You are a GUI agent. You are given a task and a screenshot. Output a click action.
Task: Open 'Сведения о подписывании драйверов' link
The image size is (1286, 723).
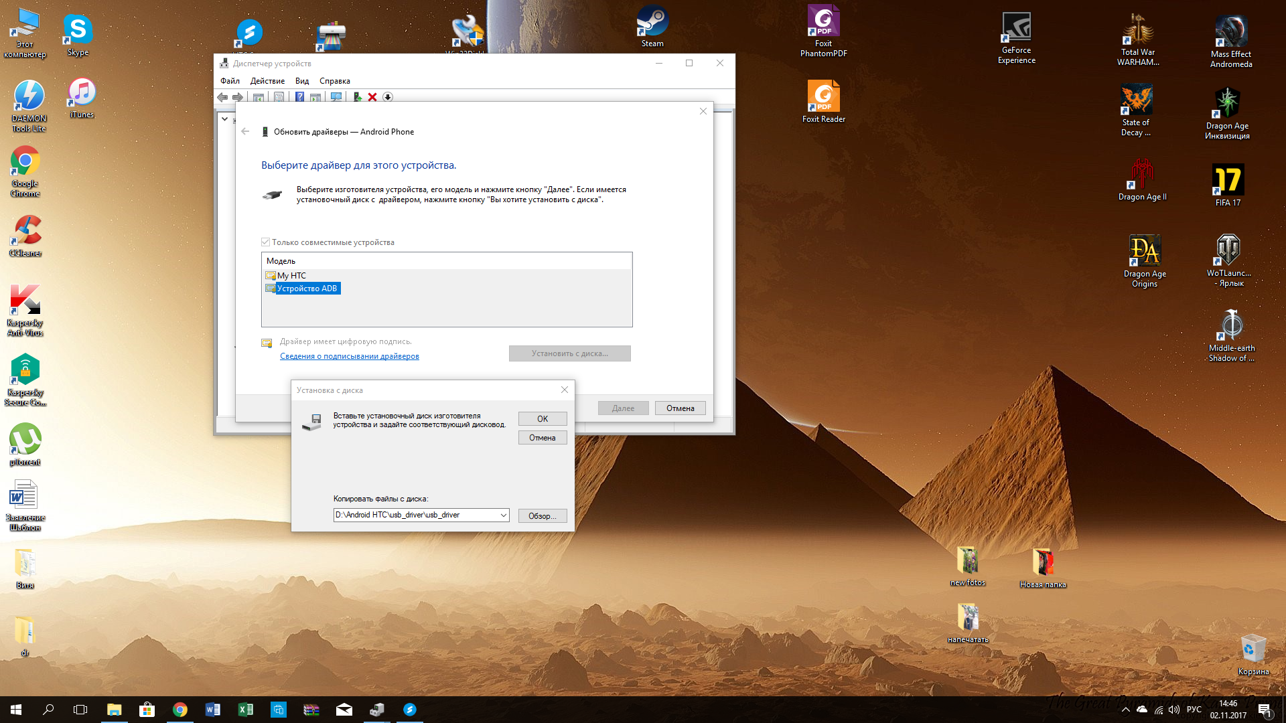click(x=349, y=356)
